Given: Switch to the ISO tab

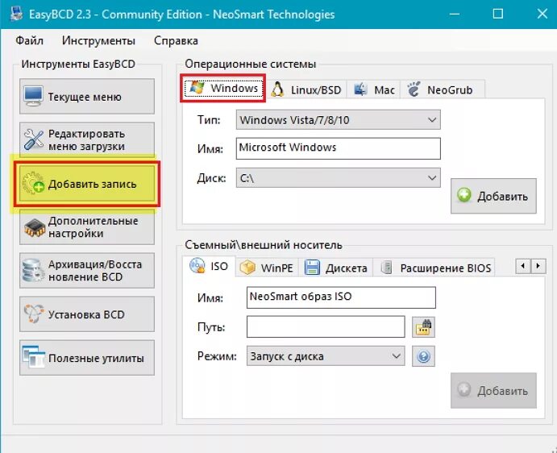Looking at the screenshot, I should pos(209,266).
